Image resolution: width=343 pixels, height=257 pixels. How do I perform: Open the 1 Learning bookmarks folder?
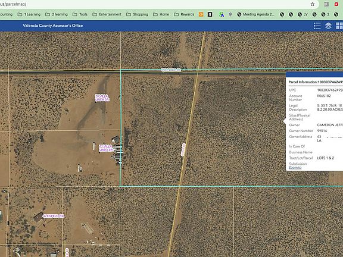(29, 14)
